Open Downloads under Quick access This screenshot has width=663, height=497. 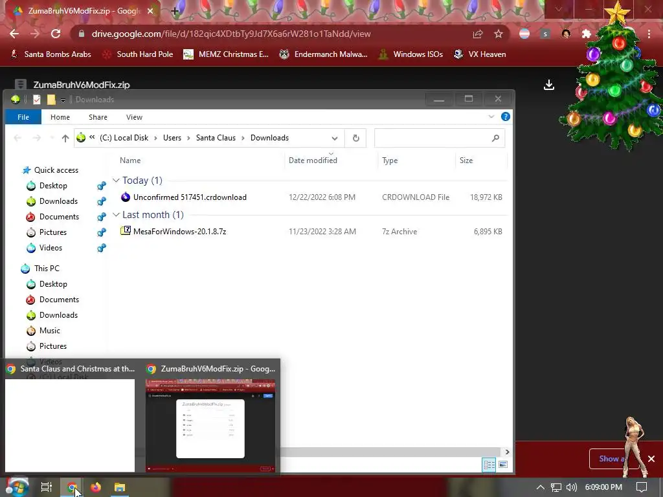(x=52, y=201)
